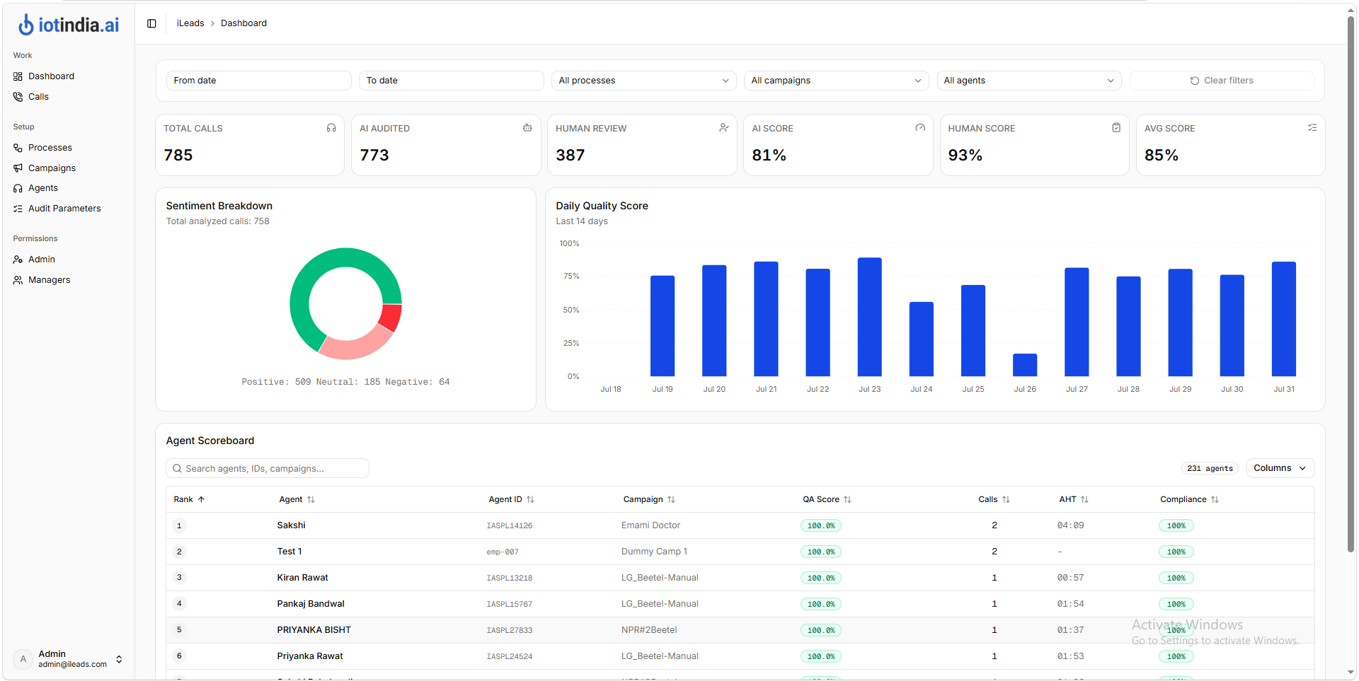Sort by Agent ID column arrows
1359x681 pixels.
[x=530, y=499]
